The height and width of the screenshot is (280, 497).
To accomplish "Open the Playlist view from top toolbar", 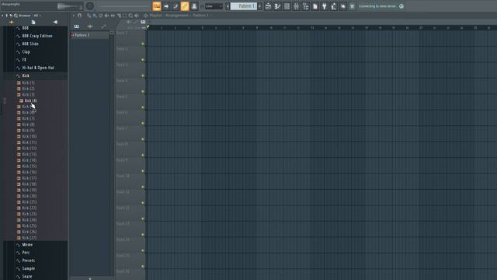I will pyautogui.click(x=268, y=6).
